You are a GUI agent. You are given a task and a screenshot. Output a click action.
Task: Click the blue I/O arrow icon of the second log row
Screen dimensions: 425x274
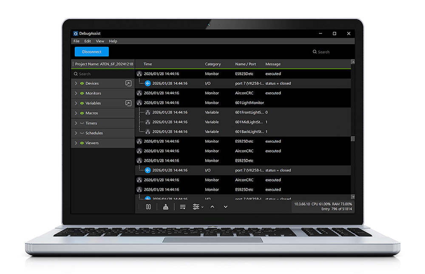[x=148, y=83]
